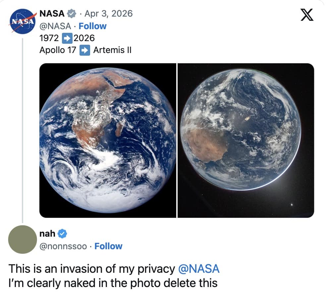Open the @nonnssoo handle link
The height and width of the screenshot is (293, 330).
tap(63, 246)
